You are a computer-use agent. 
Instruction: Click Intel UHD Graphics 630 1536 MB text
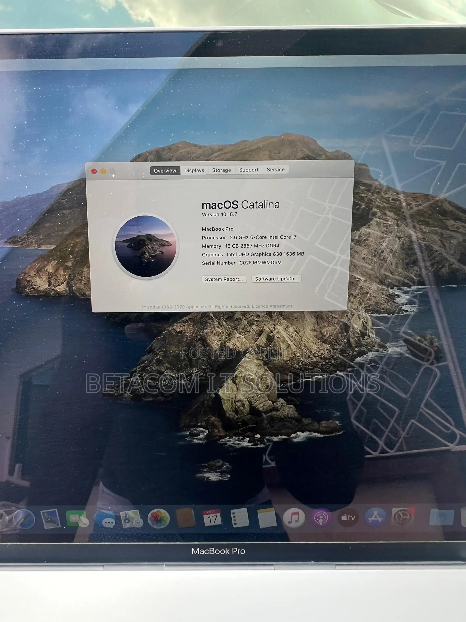[x=265, y=254]
